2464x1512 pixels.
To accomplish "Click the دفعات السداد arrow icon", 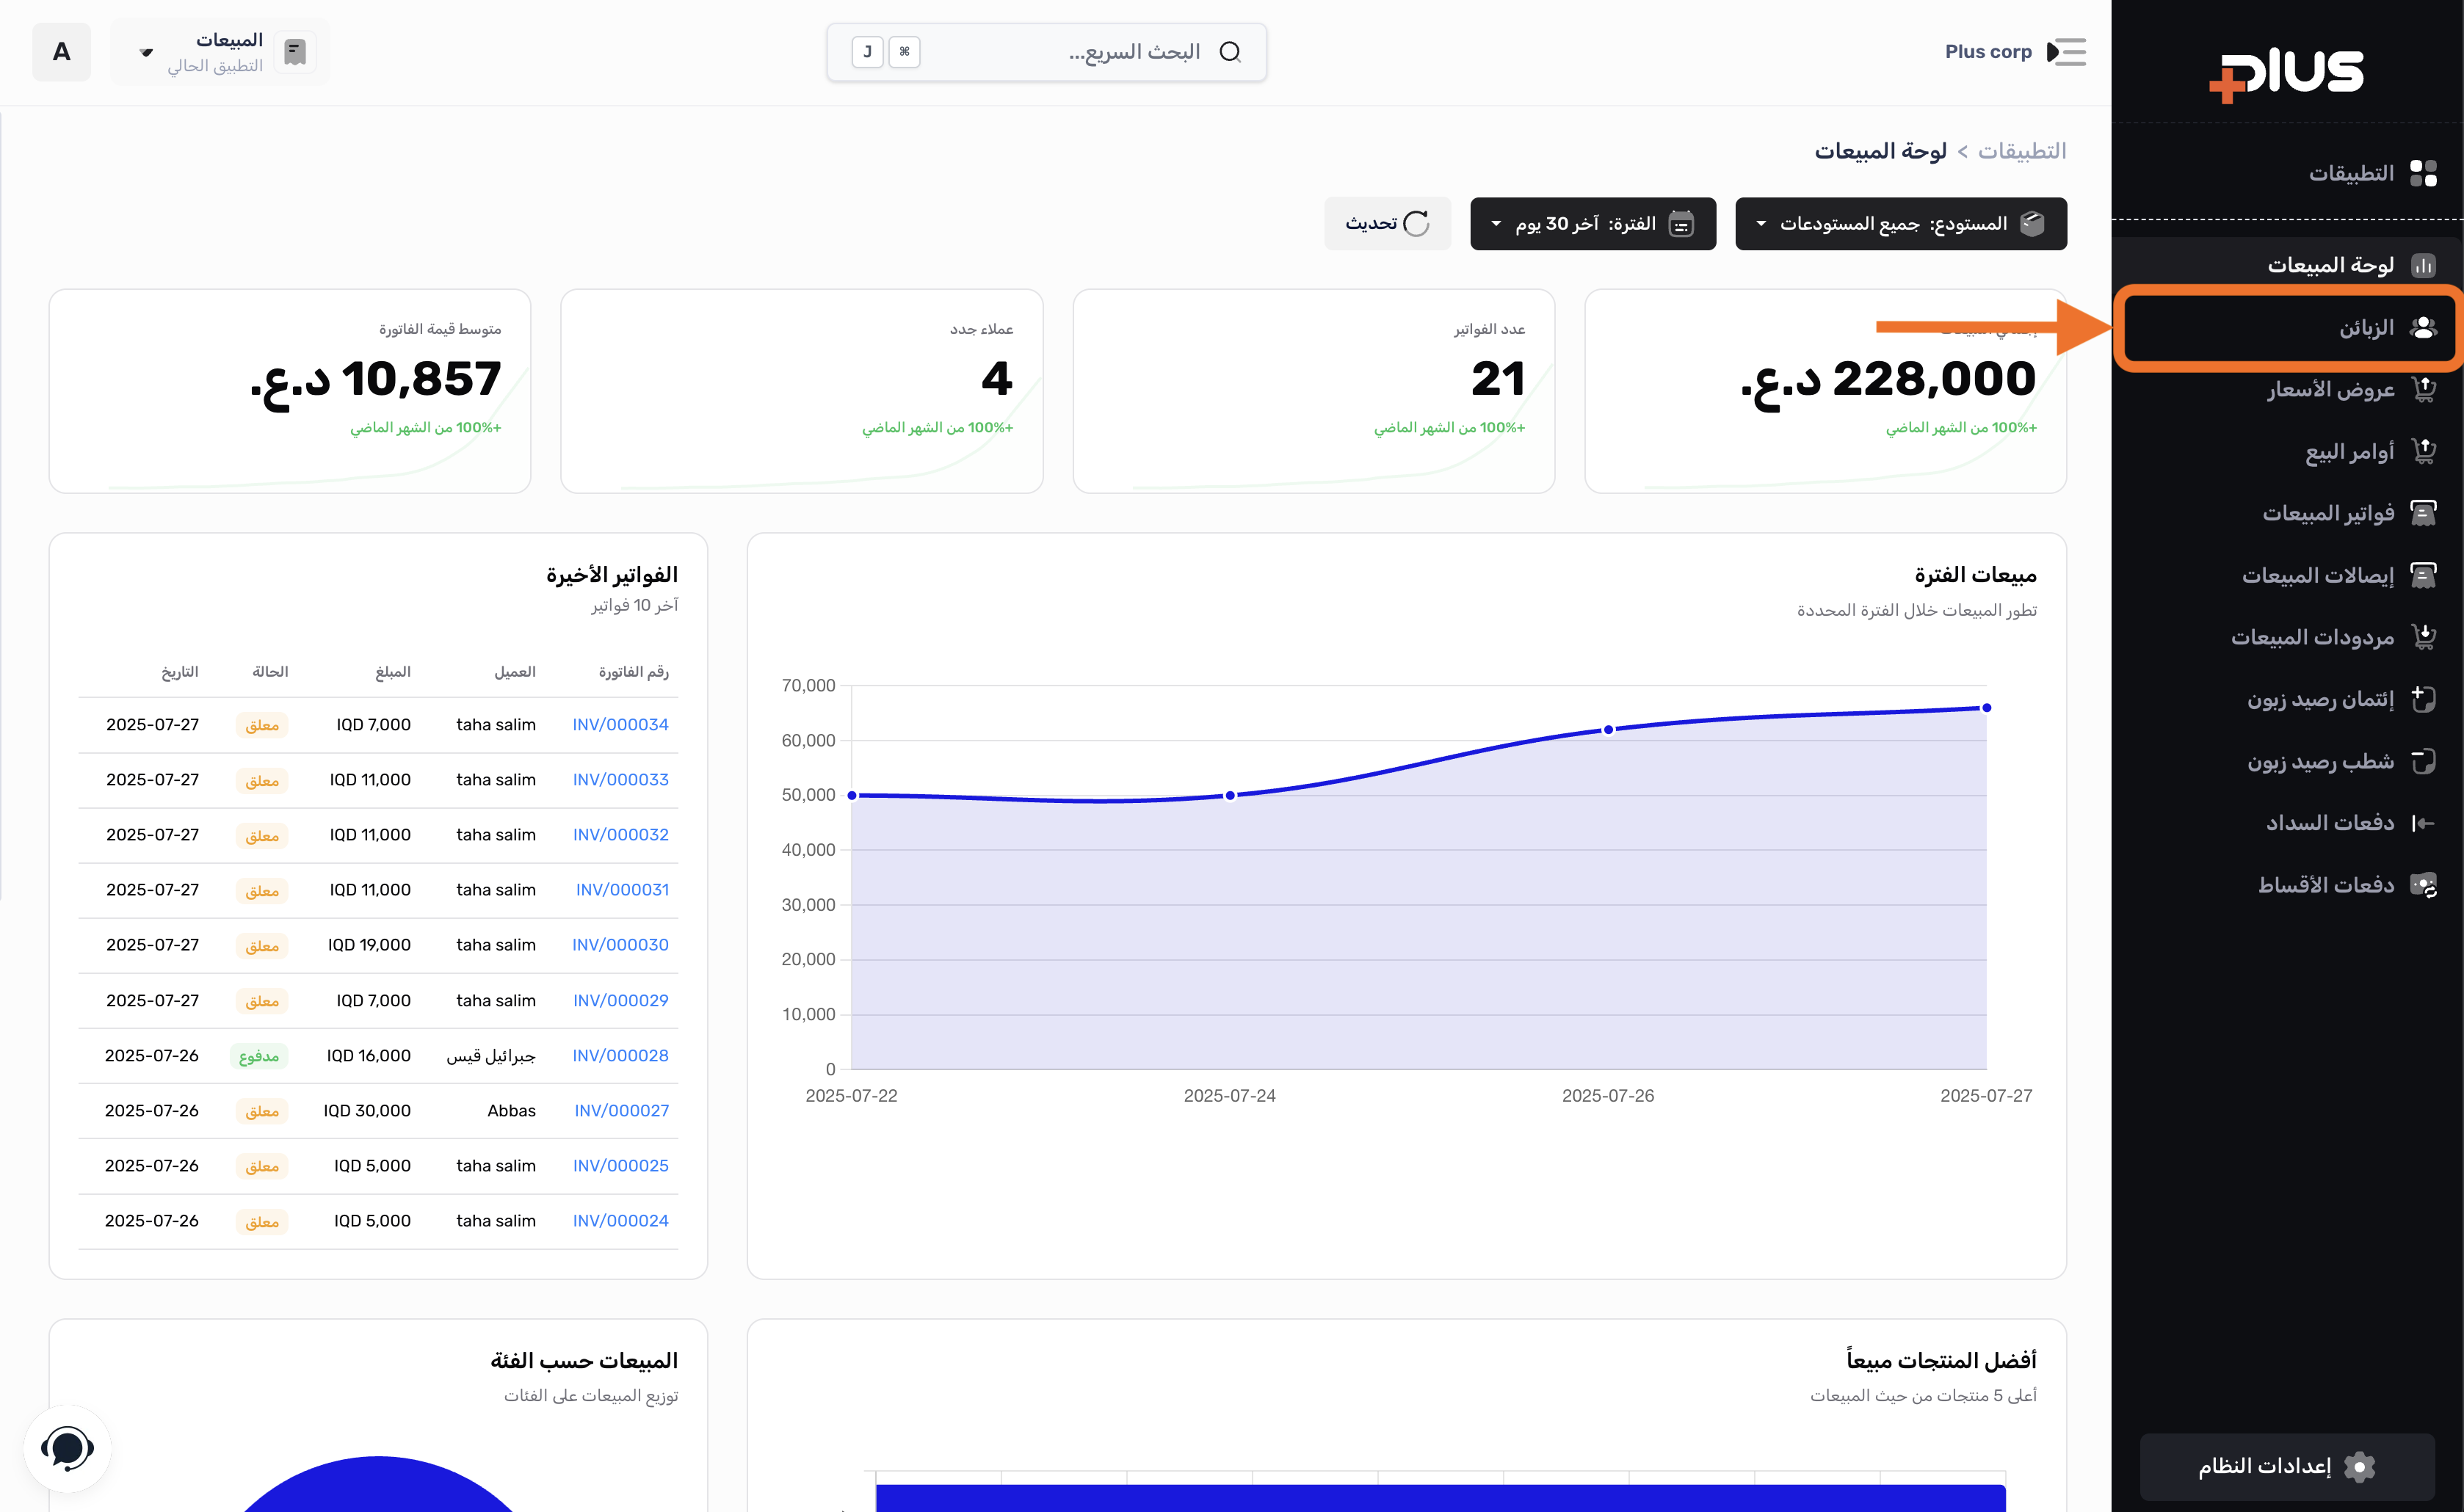I will click(2423, 823).
